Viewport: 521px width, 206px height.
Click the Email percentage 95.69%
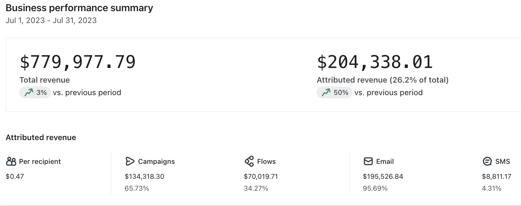tap(375, 189)
